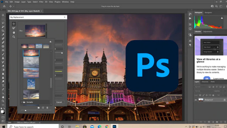This screenshot has width=227, height=128.
Task: Switch to the Channels tab
Action: [x=205, y=82]
